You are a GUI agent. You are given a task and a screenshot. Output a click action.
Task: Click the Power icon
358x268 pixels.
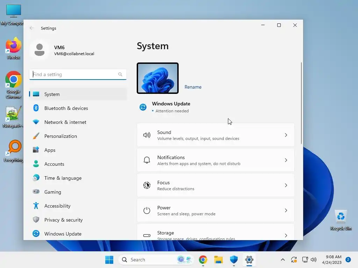click(x=146, y=210)
